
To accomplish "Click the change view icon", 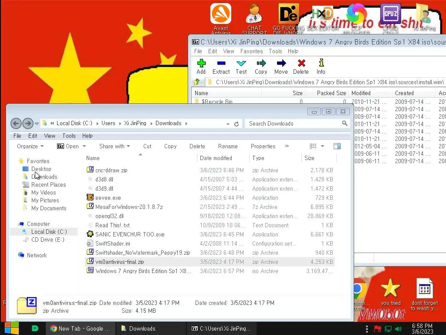I will [313, 146].
